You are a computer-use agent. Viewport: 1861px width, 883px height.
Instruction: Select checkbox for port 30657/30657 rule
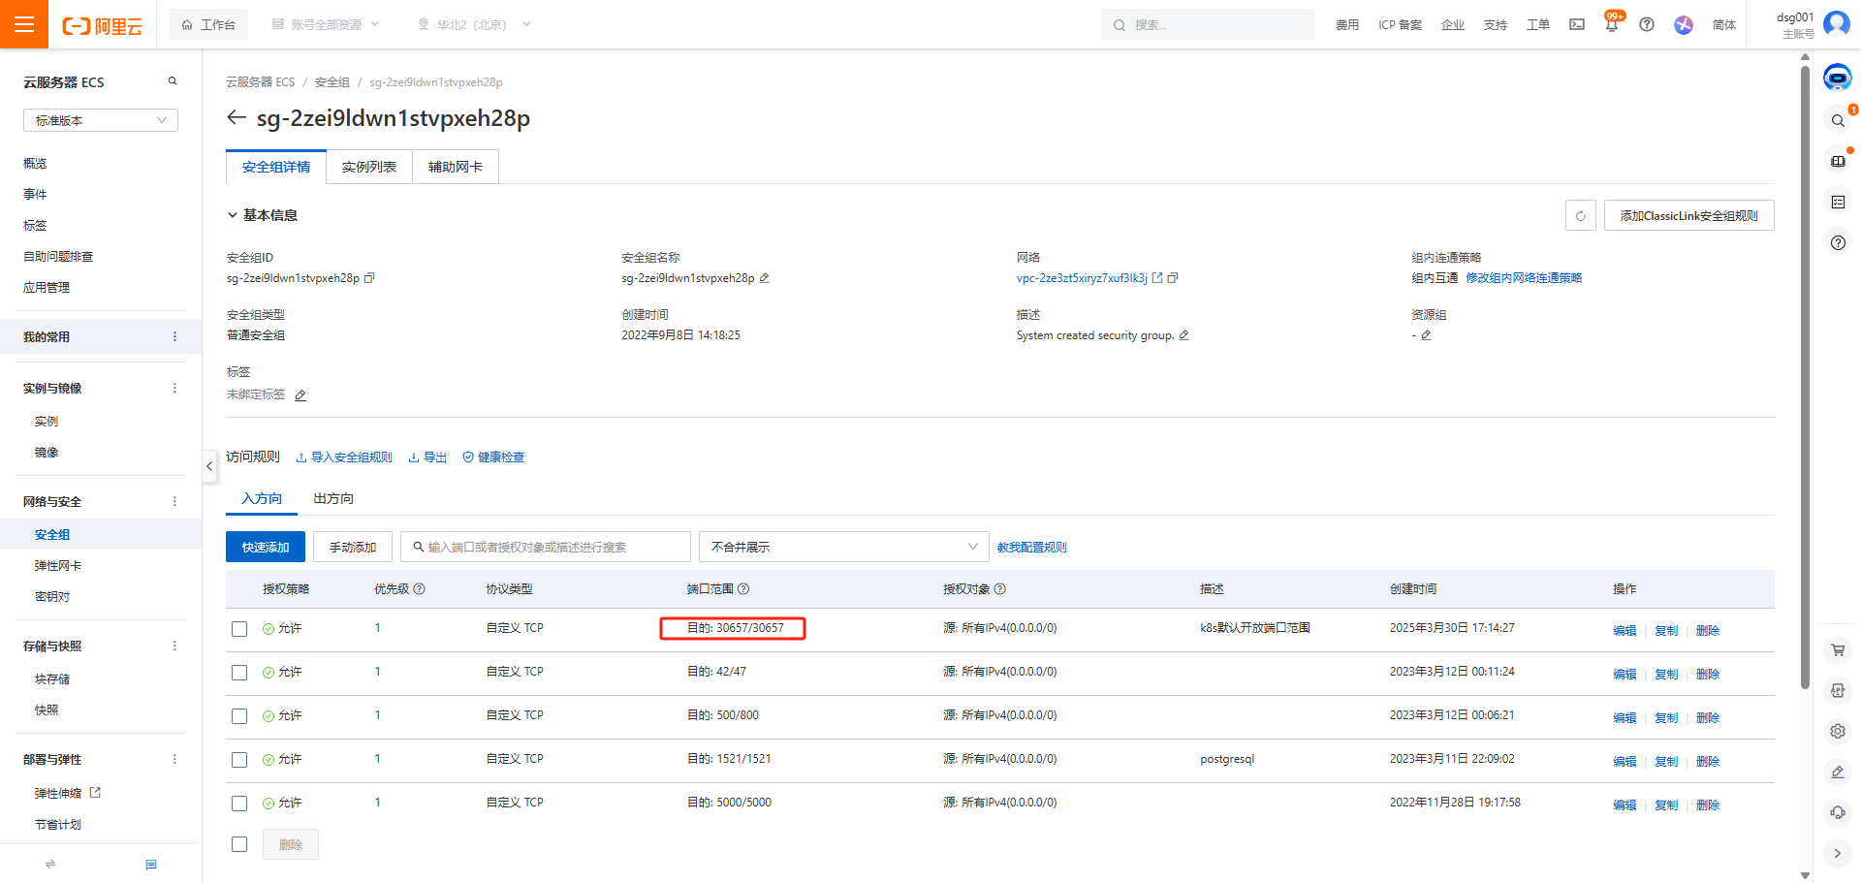(239, 629)
